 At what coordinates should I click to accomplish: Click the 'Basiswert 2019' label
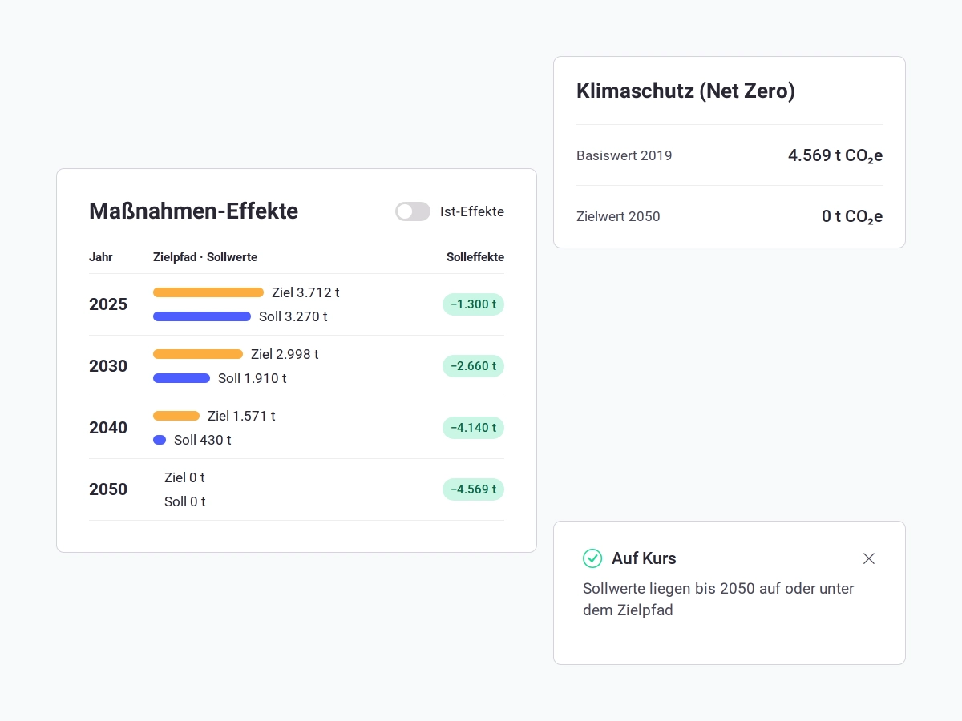[624, 155]
